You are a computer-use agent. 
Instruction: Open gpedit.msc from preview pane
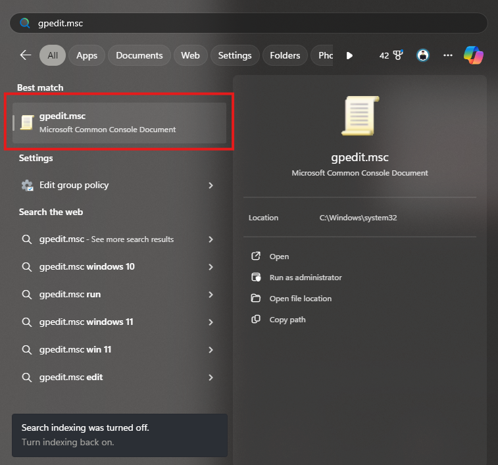tap(279, 257)
